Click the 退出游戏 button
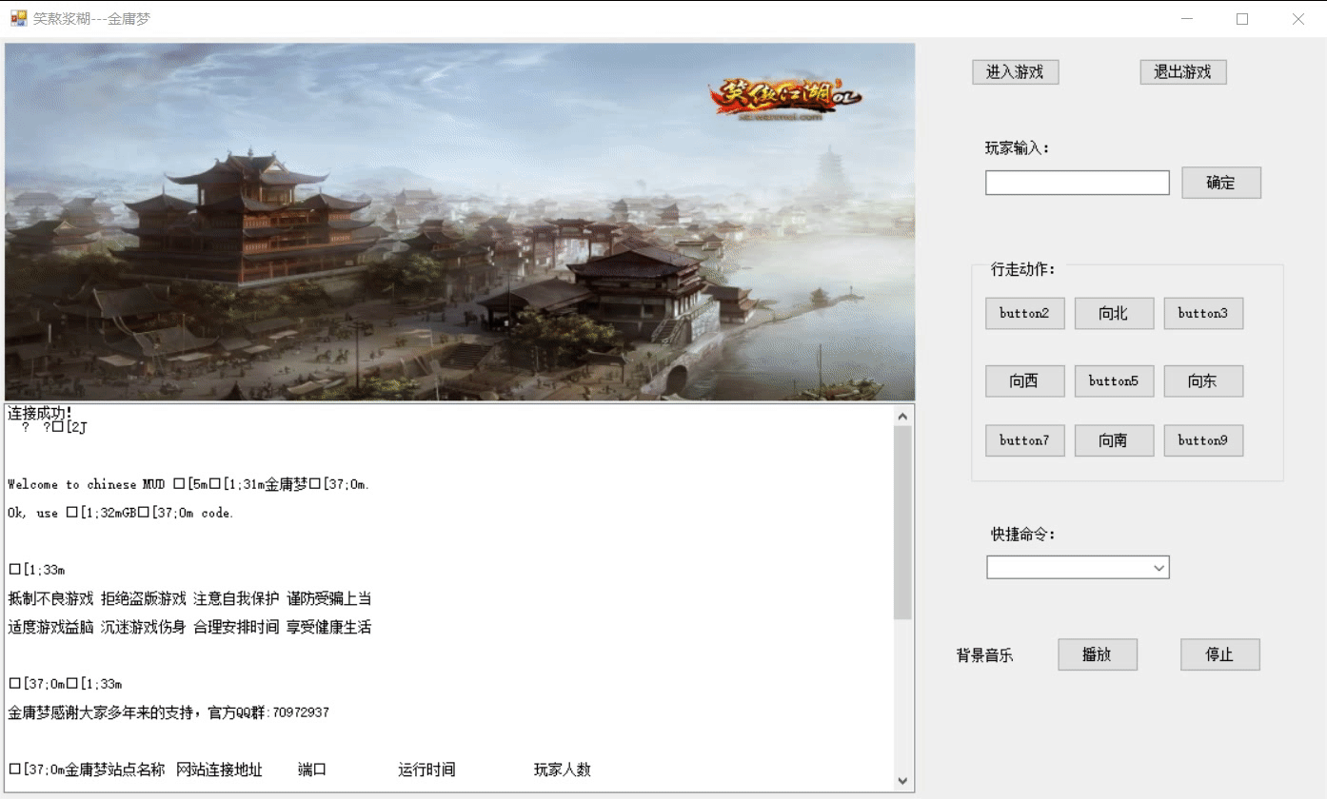The width and height of the screenshot is (1327, 799). coord(1182,72)
